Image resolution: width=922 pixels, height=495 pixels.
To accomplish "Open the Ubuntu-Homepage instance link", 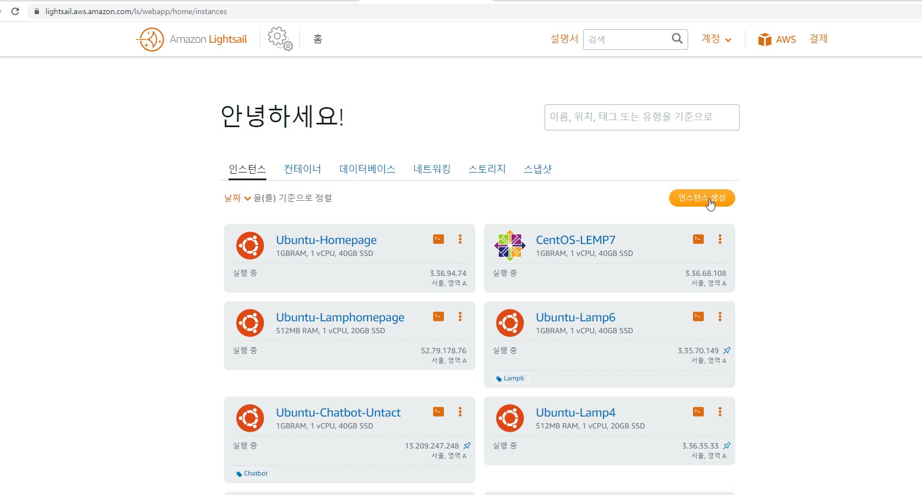I will [326, 240].
